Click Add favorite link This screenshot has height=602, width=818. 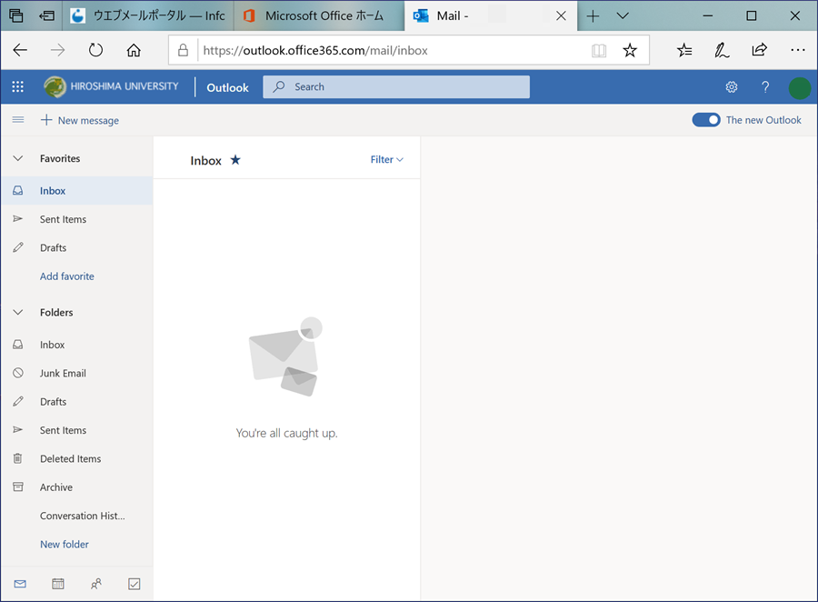(x=67, y=276)
